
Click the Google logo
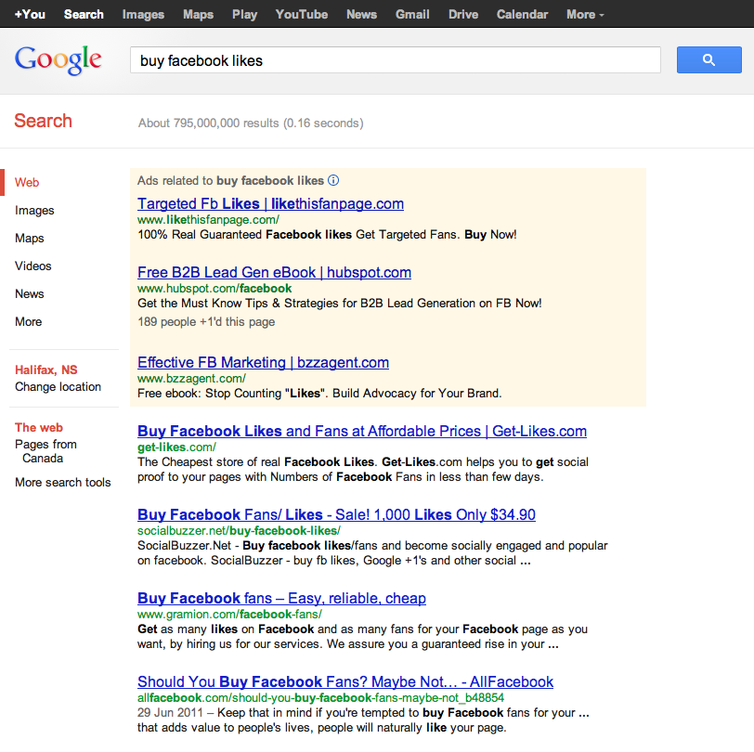click(x=58, y=60)
